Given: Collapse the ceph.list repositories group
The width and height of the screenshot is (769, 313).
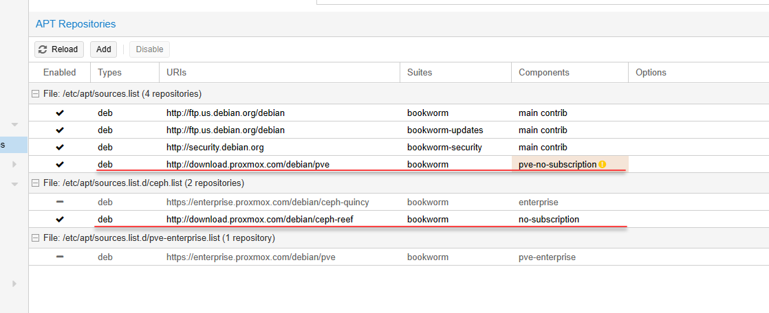Looking at the screenshot, I should point(35,183).
